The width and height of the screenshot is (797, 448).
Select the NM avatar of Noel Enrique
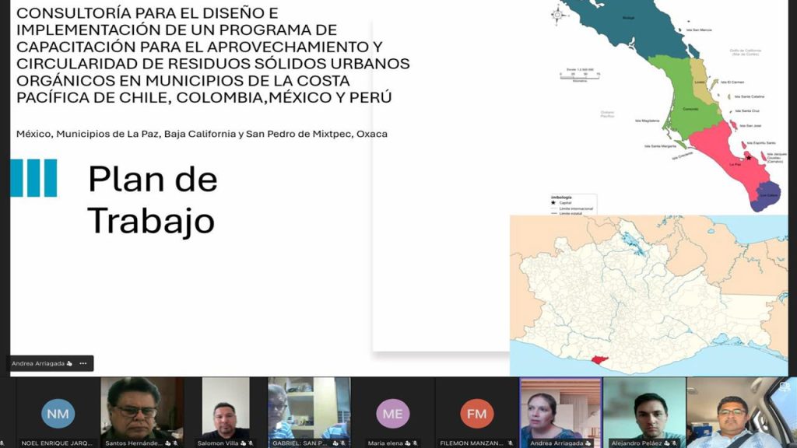click(x=58, y=414)
